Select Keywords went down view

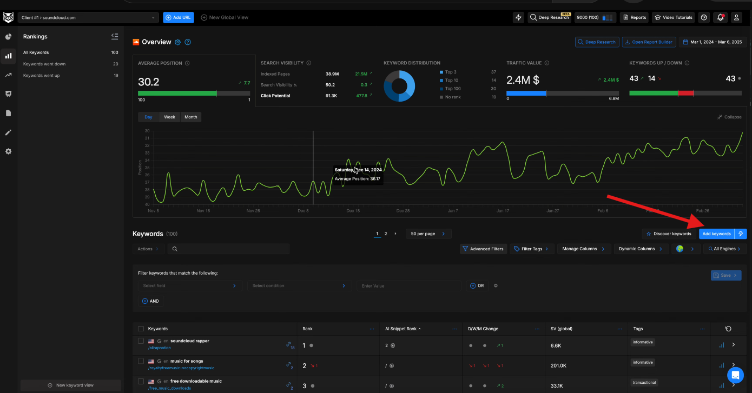tap(44, 64)
